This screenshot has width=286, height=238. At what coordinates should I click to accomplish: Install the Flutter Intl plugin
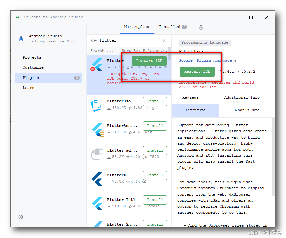coord(155,200)
